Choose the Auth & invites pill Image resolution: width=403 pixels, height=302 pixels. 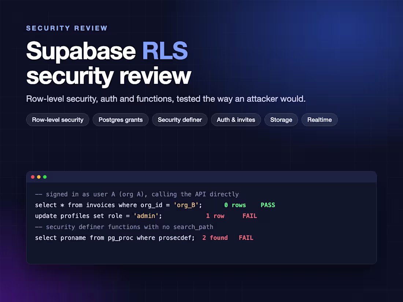(236, 120)
